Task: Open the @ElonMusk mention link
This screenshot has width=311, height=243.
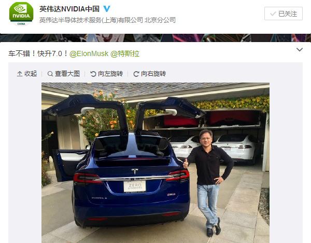Action: click(89, 53)
